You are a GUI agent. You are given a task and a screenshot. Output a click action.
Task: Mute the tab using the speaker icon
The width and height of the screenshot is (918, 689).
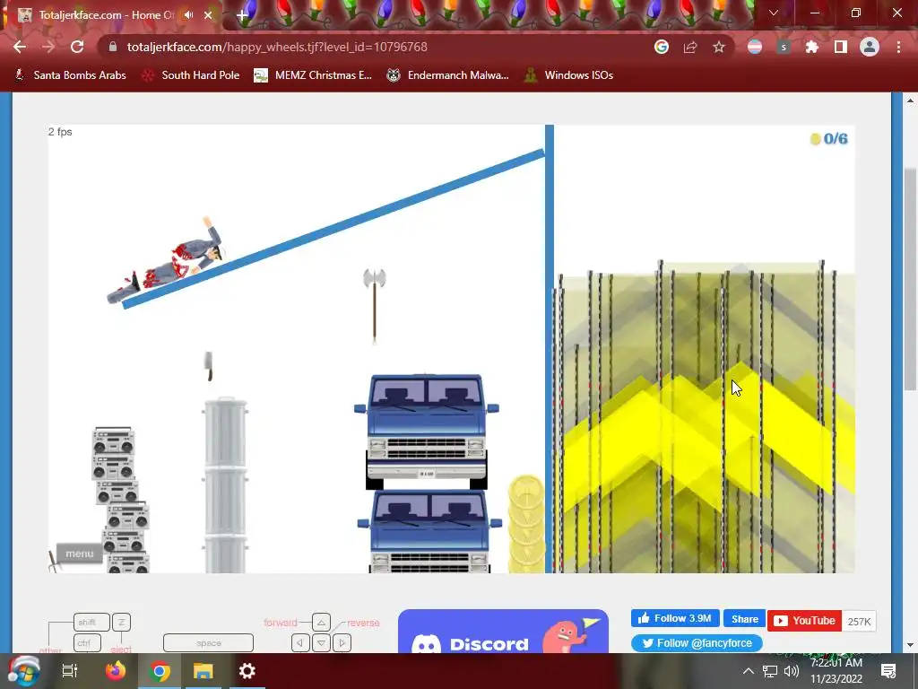point(188,14)
